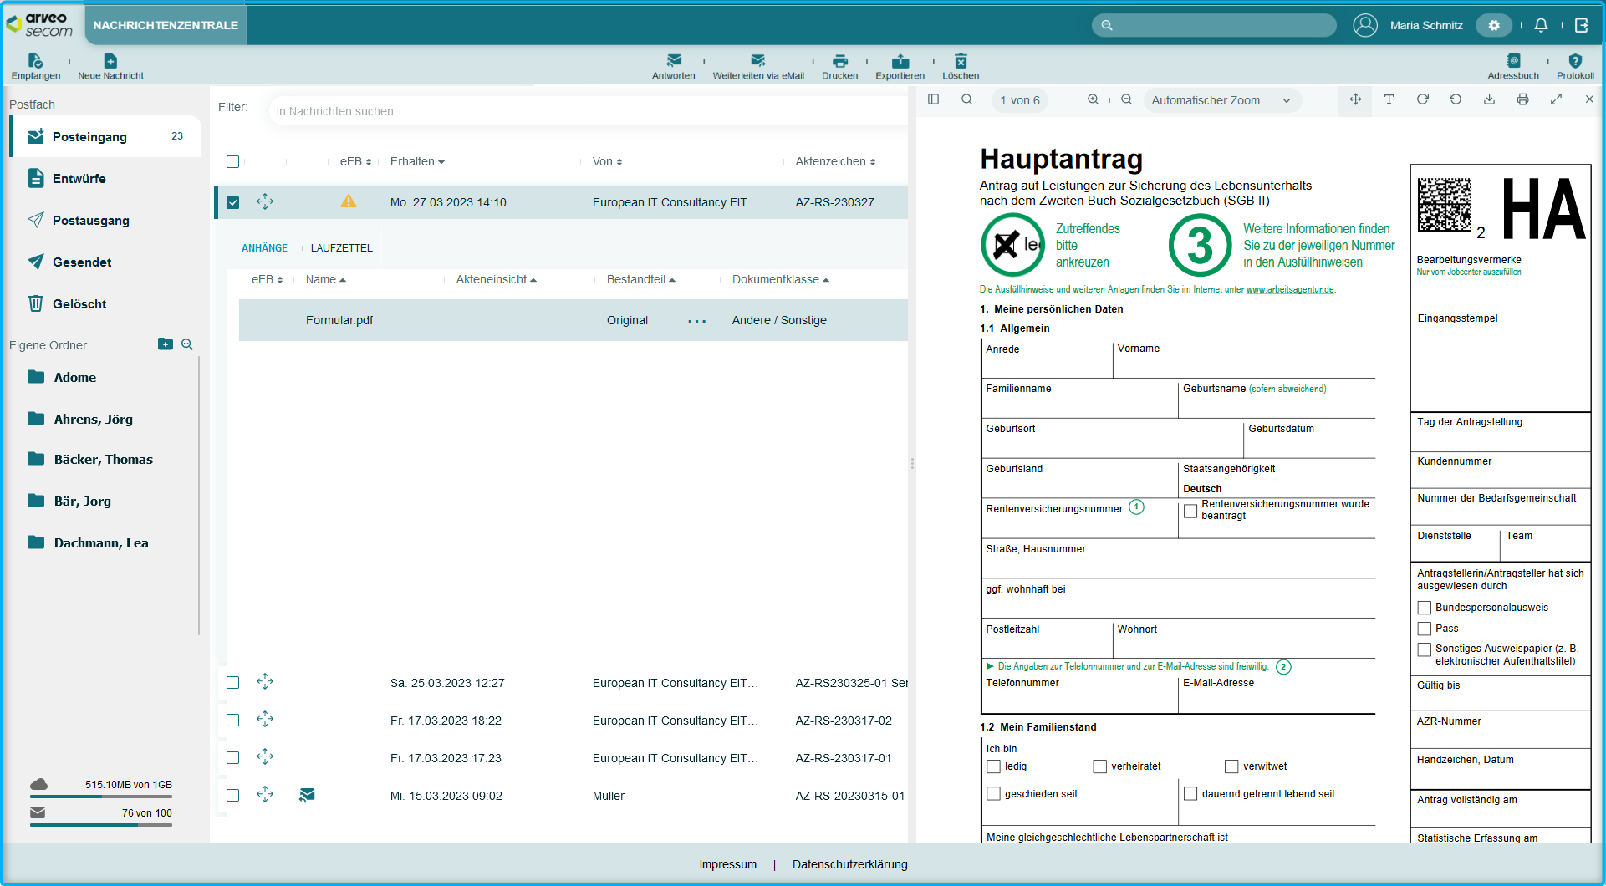This screenshot has height=886, width=1606.
Task: Click the Drucken printer icon
Action: 839,61
